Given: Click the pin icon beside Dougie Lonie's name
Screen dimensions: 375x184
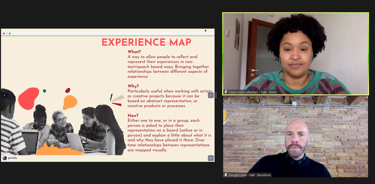Looking at the screenshot, I should coord(226,175).
